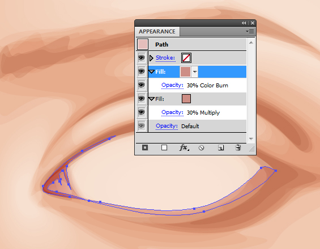Collapse the panel with double-arrow icon

(244, 23)
